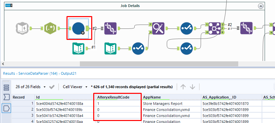275x123 pixels.
Task: Sort by the Id column header
Action: point(65,97)
